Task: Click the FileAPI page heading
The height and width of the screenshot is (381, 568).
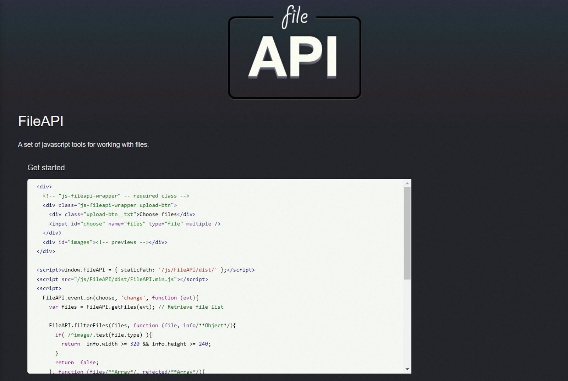Action: (41, 121)
